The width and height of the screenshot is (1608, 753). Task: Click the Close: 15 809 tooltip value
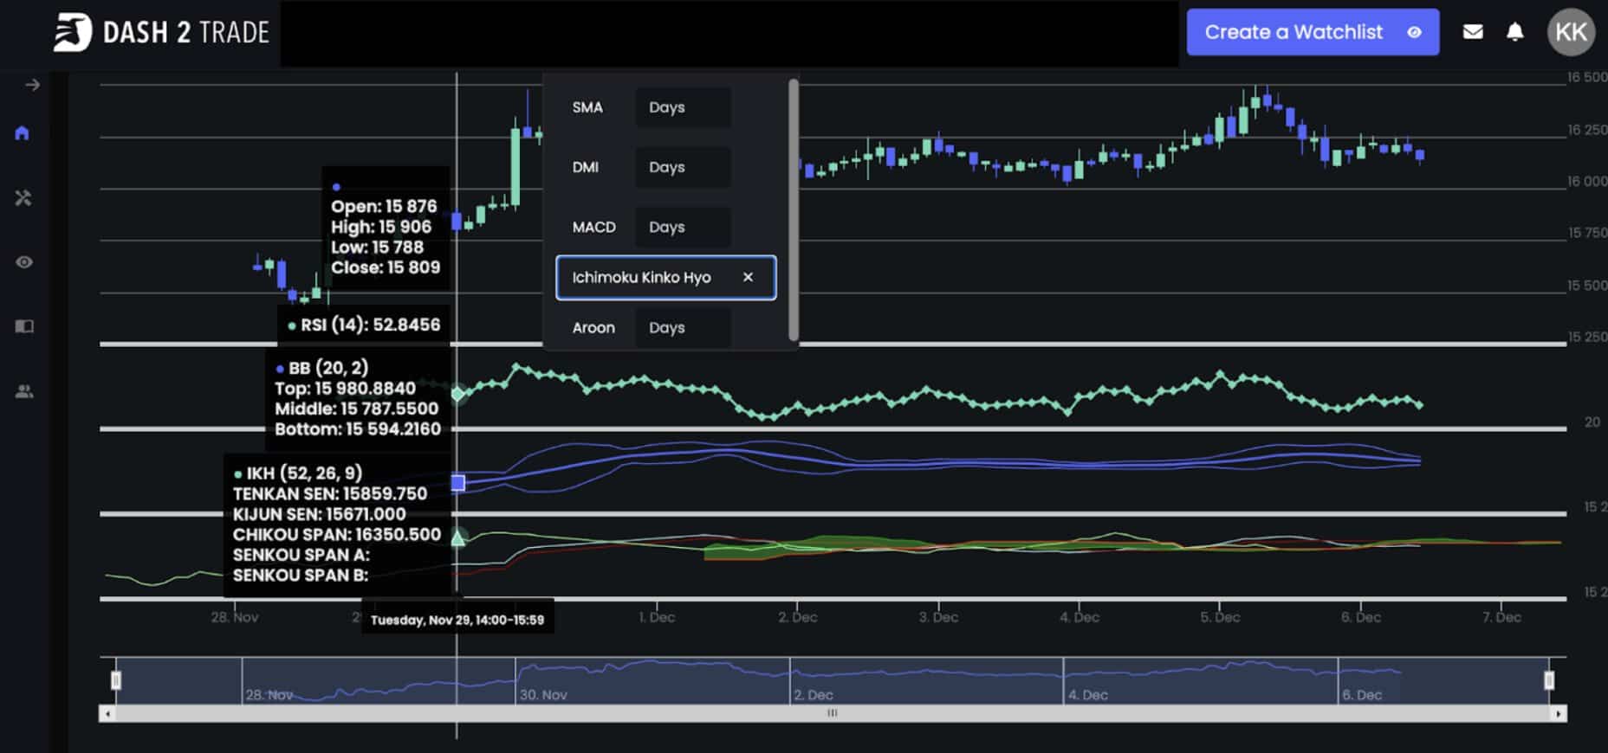point(386,267)
